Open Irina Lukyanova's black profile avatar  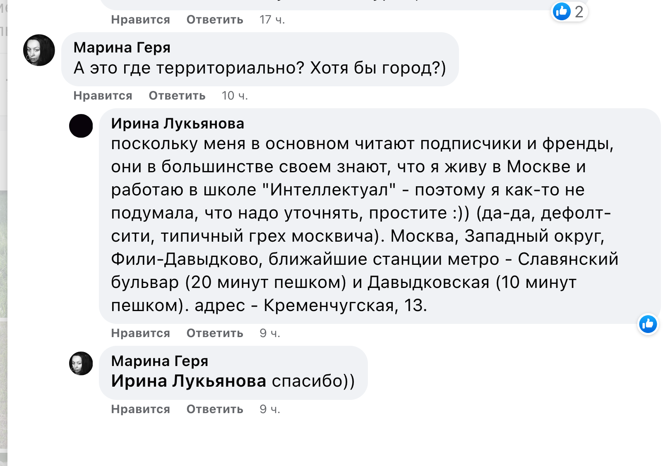click(81, 126)
